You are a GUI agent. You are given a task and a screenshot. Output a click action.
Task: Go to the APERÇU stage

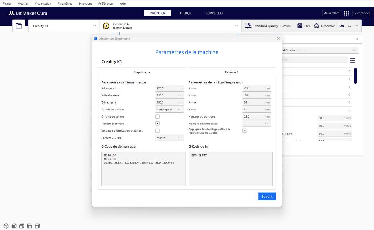click(185, 13)
